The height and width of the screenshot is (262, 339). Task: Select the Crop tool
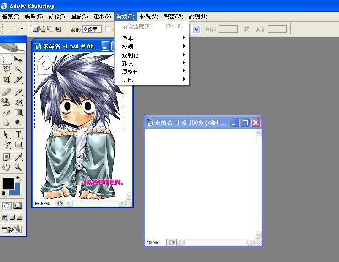point(6,80)
